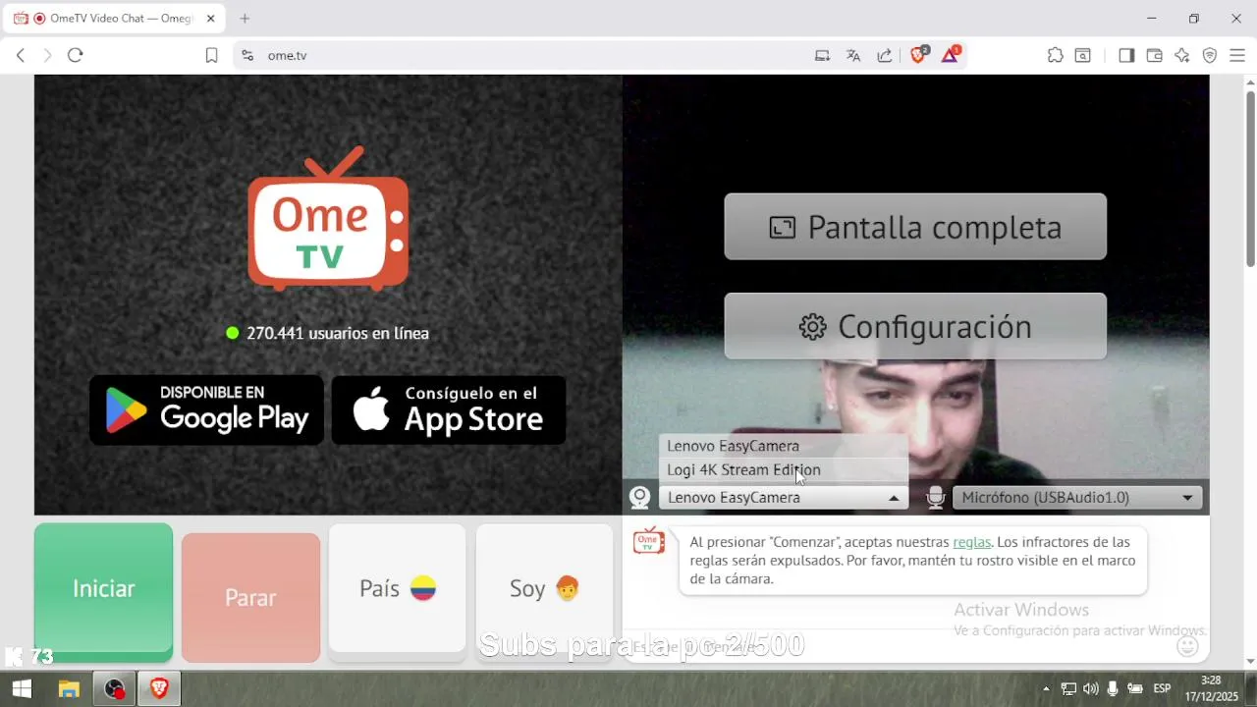The height and width of the screenshot is (707, 1257).
Task: Click the emoji smiley in chat box
Action: 1187,646
